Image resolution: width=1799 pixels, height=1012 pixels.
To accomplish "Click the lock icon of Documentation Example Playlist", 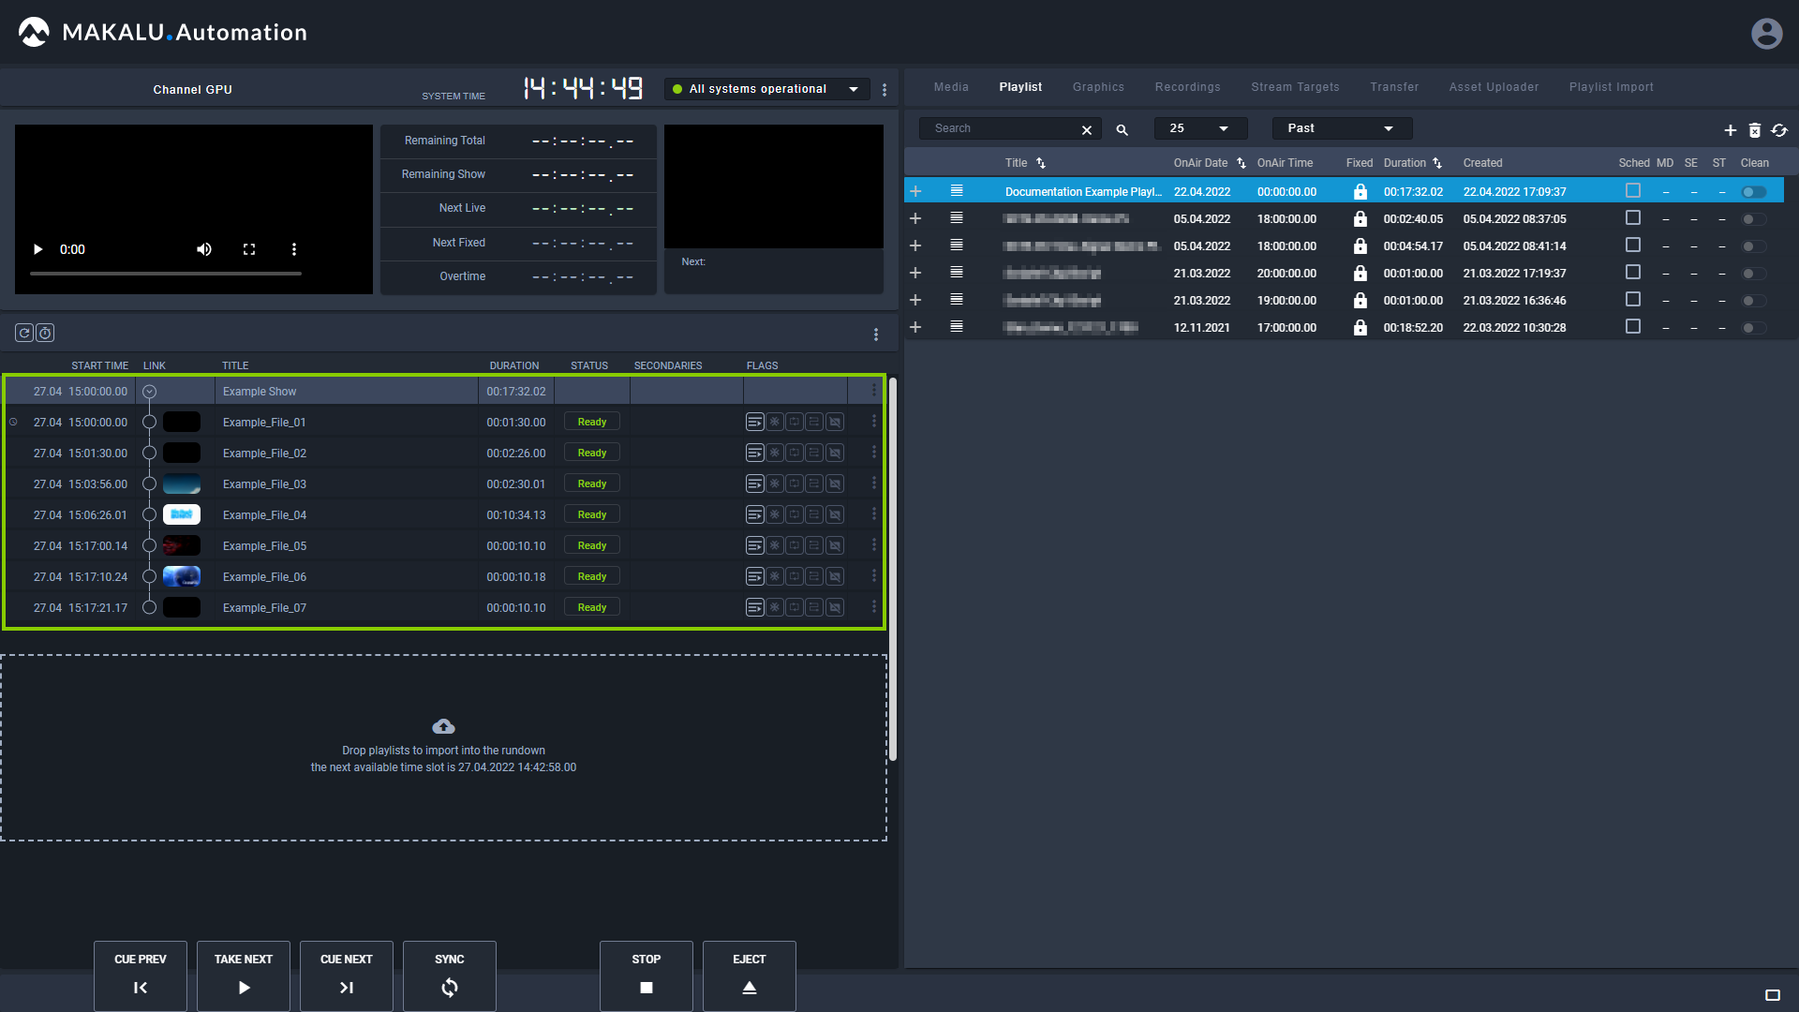I will click(1360, 191).
